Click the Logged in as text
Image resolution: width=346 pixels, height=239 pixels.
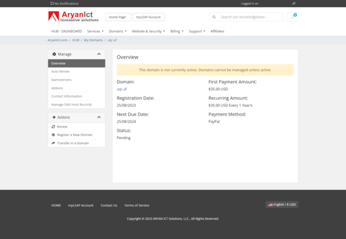pyautogui.click(x=250, y=4)
